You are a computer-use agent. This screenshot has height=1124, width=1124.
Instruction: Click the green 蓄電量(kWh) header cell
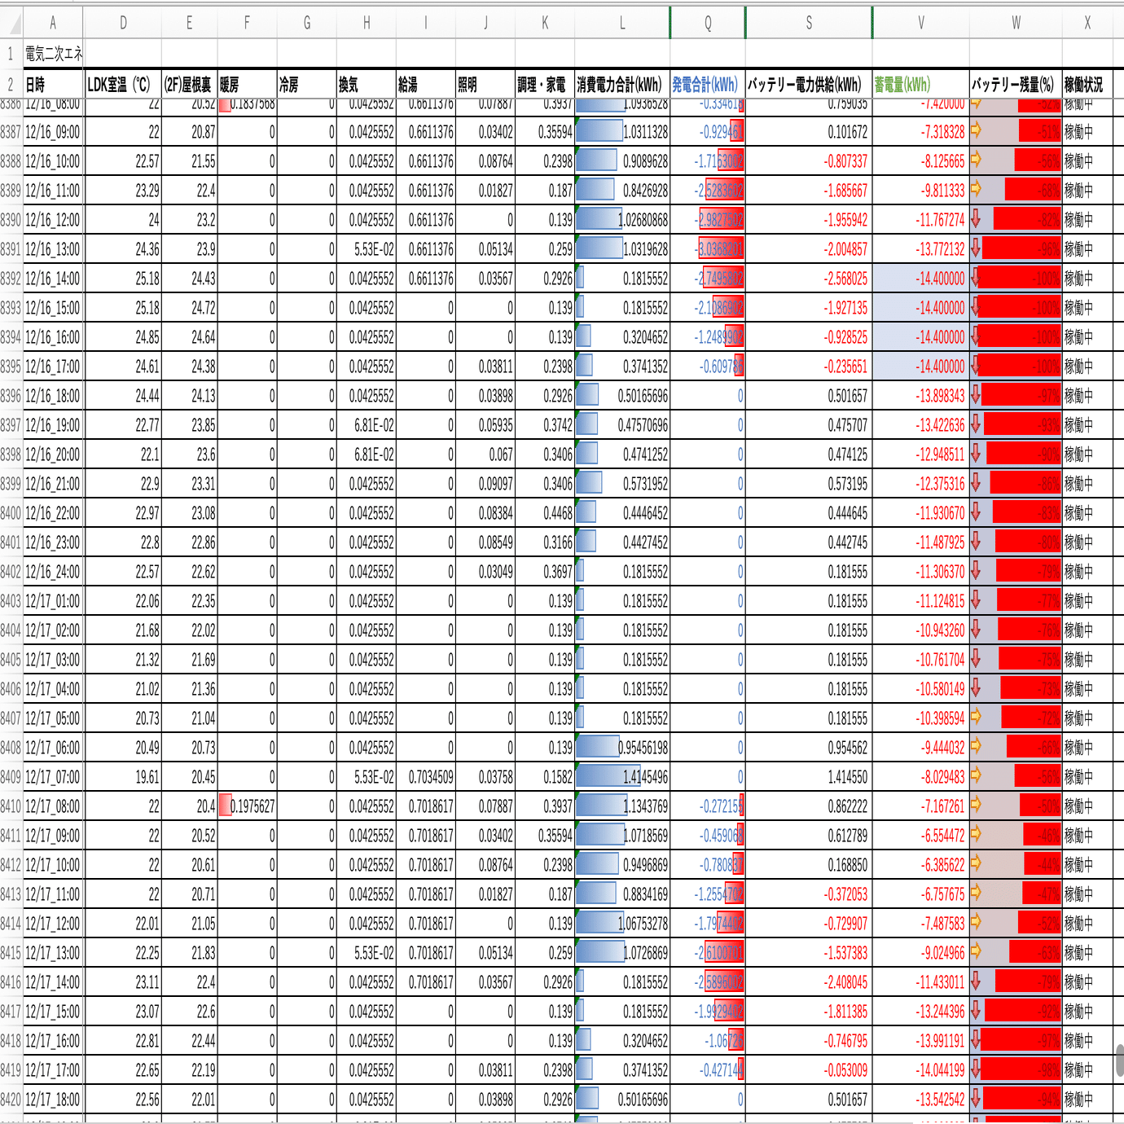pos(921,85)
